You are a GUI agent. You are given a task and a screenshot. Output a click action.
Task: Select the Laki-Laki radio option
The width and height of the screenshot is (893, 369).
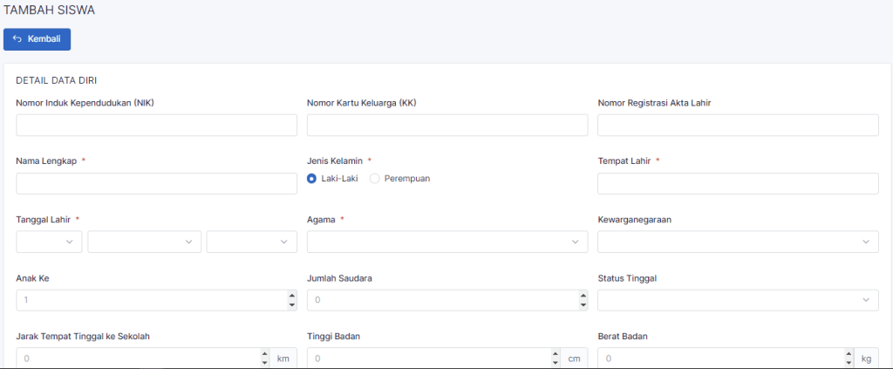pos(312,178)
